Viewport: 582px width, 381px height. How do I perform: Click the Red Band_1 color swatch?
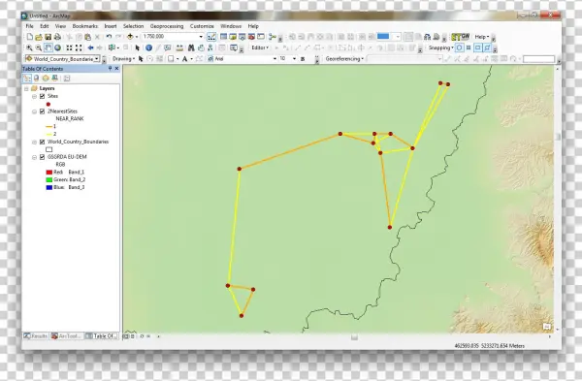49,173
